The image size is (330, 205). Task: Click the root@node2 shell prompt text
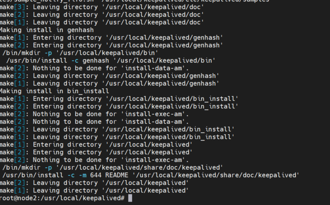point(62,198)
